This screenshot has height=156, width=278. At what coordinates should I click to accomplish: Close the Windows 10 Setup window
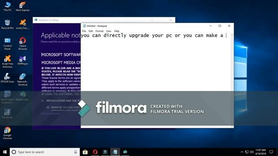coord(171,20)
